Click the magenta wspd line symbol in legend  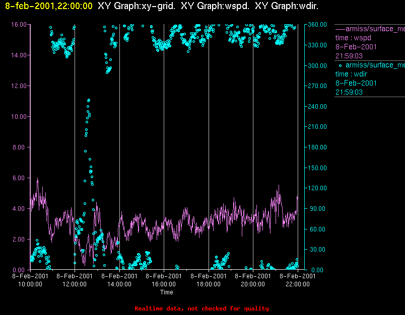point(340,29)
